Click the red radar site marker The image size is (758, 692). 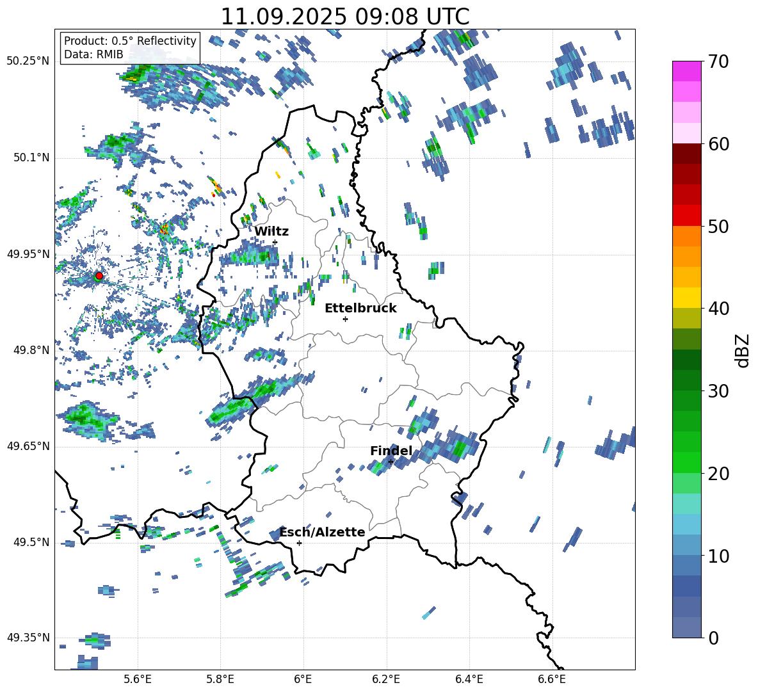pos(99,276)
